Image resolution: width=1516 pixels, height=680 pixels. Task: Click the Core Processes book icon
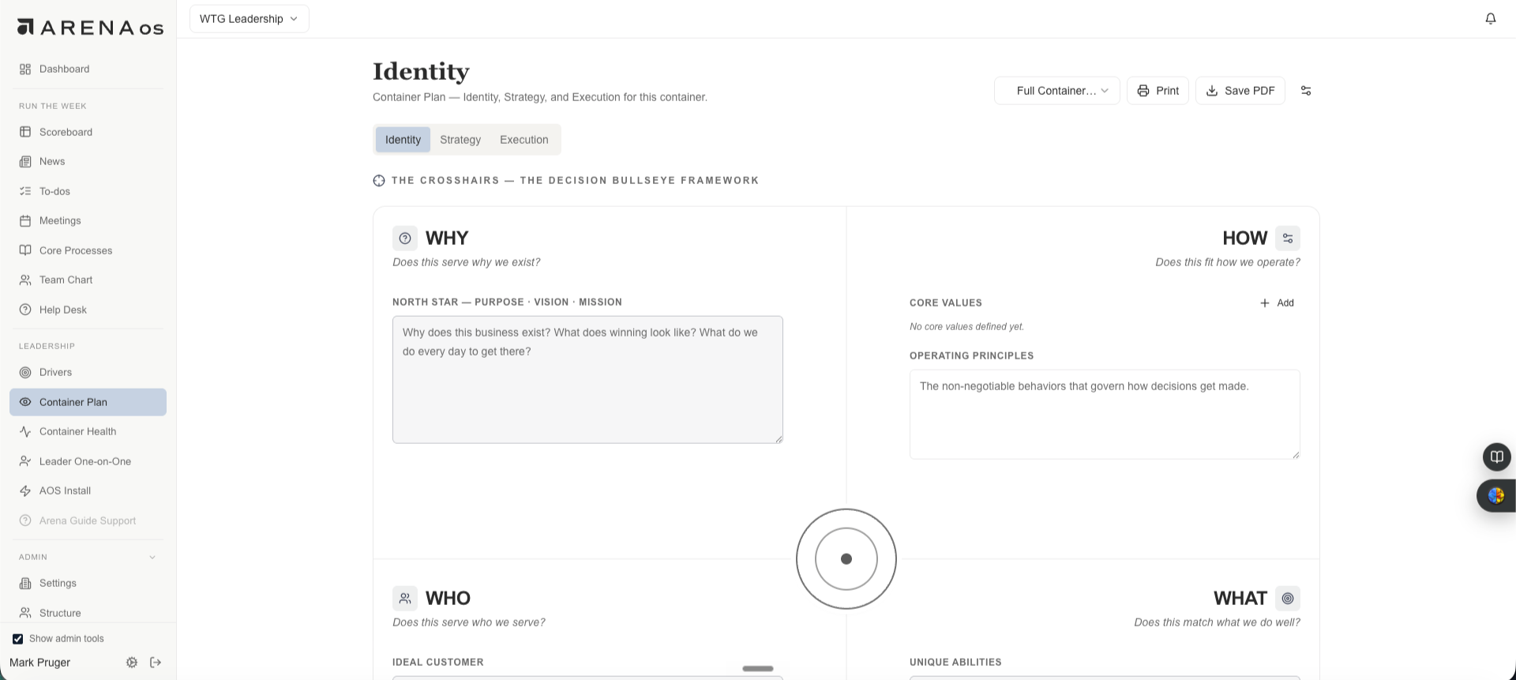coord(25,250)
